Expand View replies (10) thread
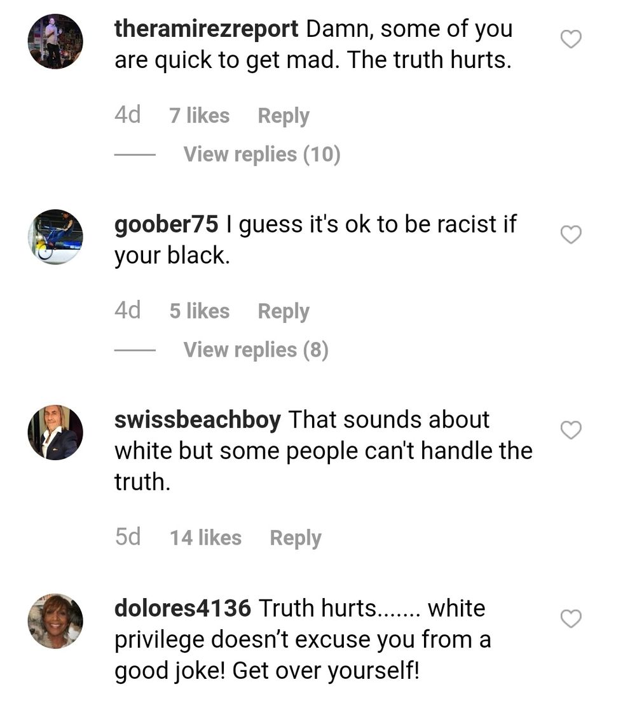 pos(262,154)
